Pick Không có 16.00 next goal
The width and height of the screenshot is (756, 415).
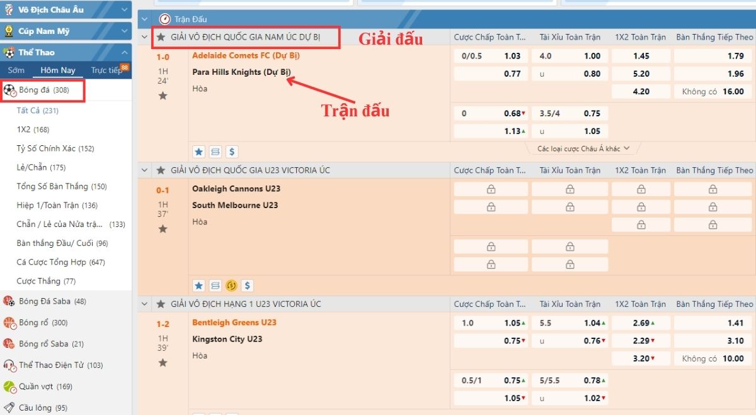pos(713,91)
